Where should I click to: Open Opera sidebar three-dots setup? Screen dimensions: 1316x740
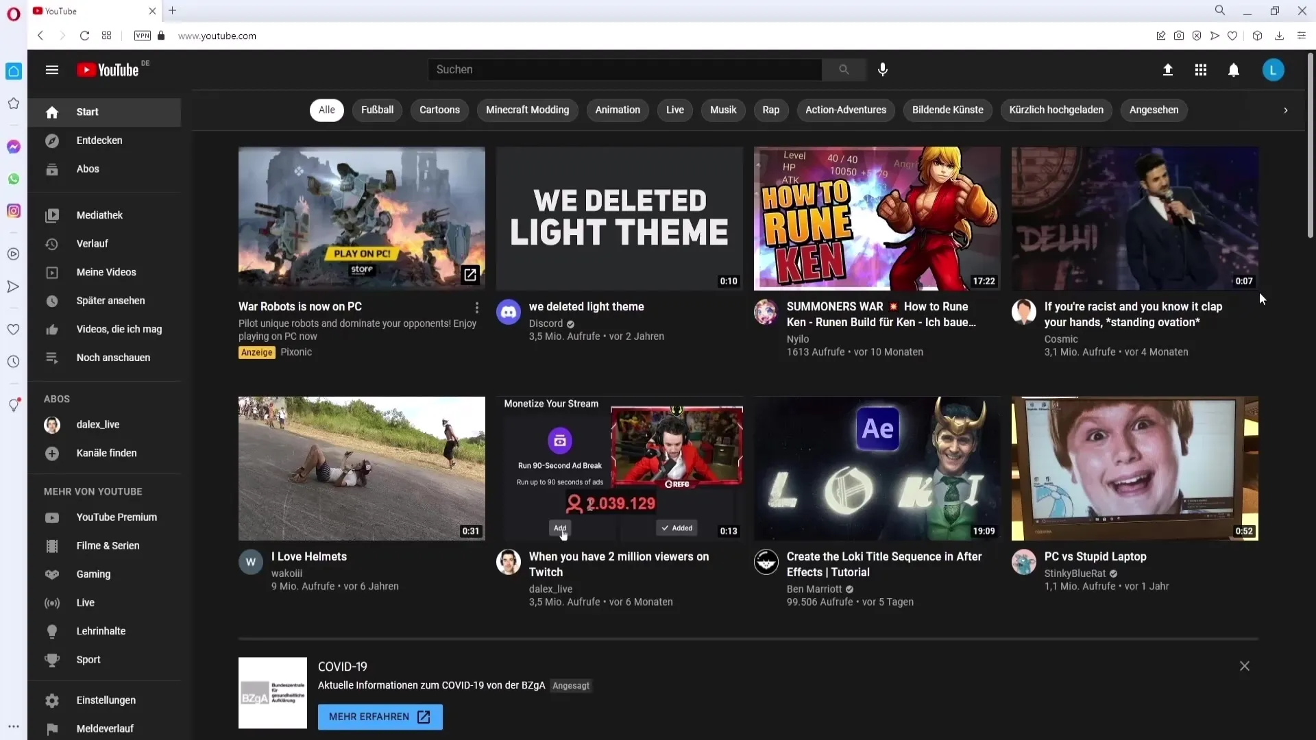14,726
